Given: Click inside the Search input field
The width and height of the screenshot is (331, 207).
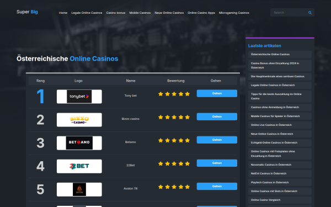Looking at the screenshot, I should tap(289, 13).
